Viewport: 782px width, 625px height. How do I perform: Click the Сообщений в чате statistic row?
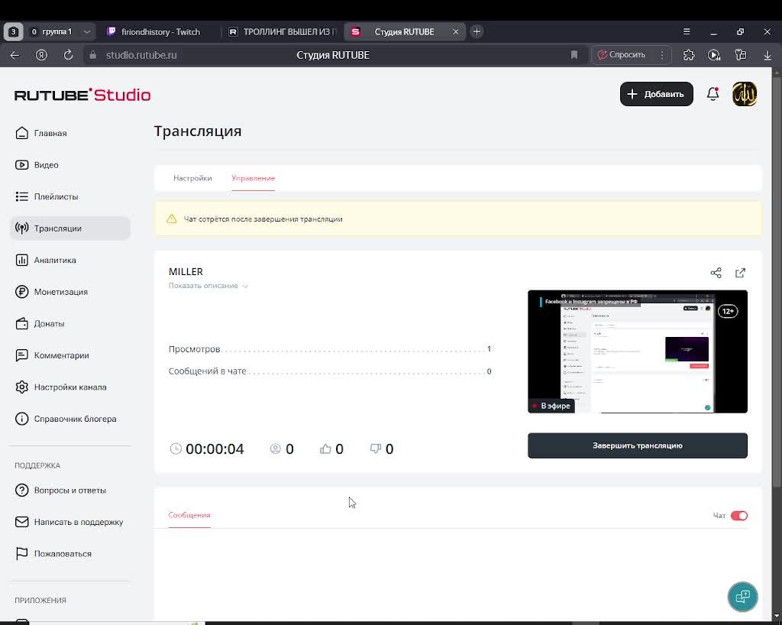[330, 371]
